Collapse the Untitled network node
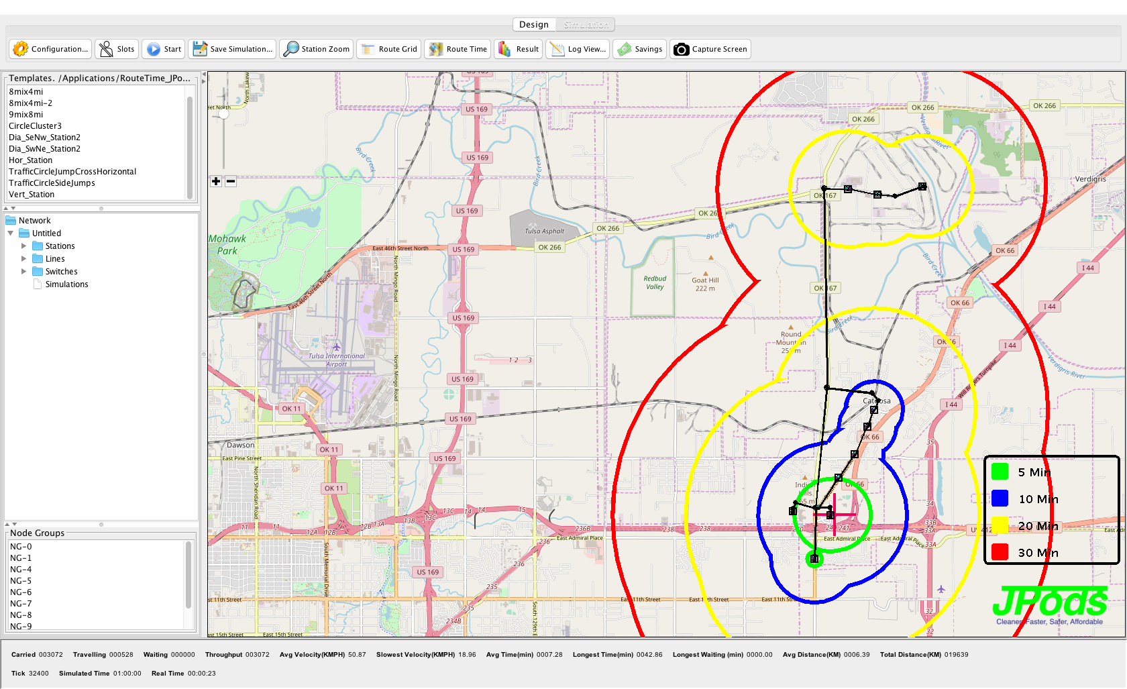 (x=11, y=233)
